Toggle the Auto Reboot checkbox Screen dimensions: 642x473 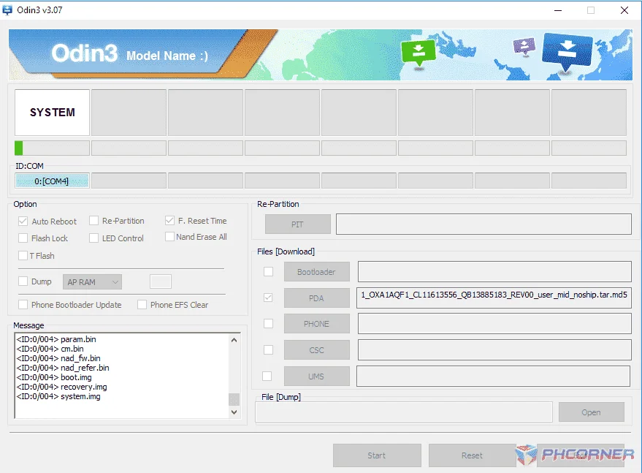(x=23, y=222)
